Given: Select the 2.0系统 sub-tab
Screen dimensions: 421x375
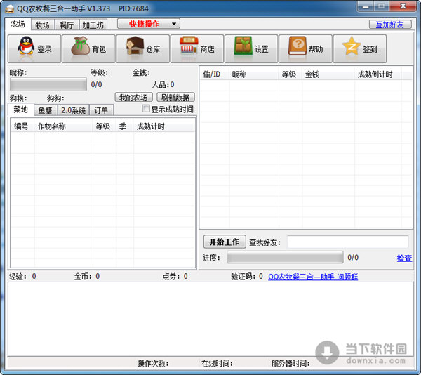Looking at the screenshot, I should pyautogui.click(x=73, y=110).
